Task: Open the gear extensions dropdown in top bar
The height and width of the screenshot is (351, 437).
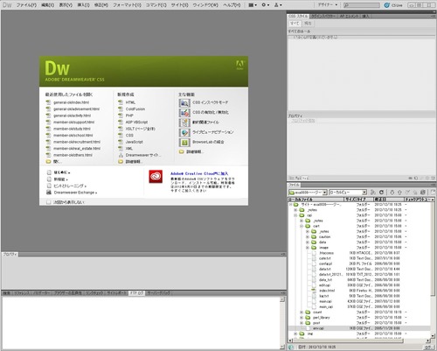Action: [265, 5]
